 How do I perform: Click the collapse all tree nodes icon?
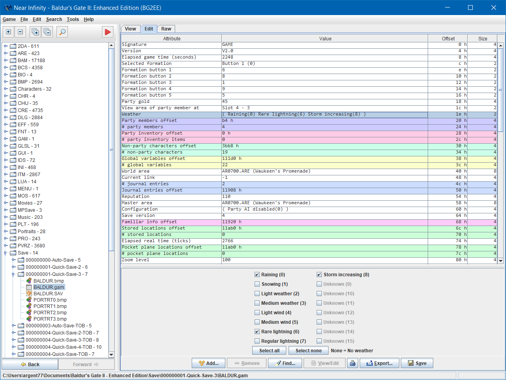click(47, 32)
